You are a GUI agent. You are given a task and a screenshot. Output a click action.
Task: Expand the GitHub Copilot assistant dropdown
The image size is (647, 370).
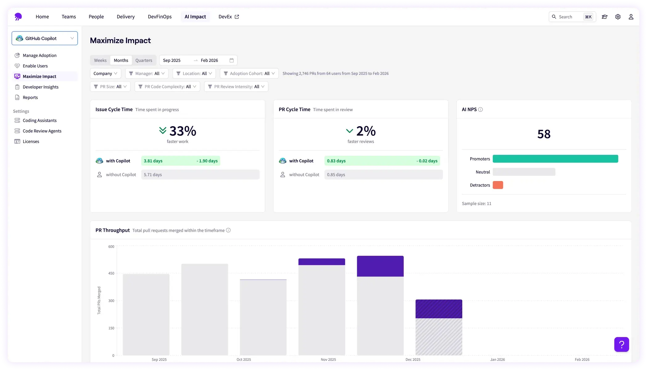(x=45, y=38)
